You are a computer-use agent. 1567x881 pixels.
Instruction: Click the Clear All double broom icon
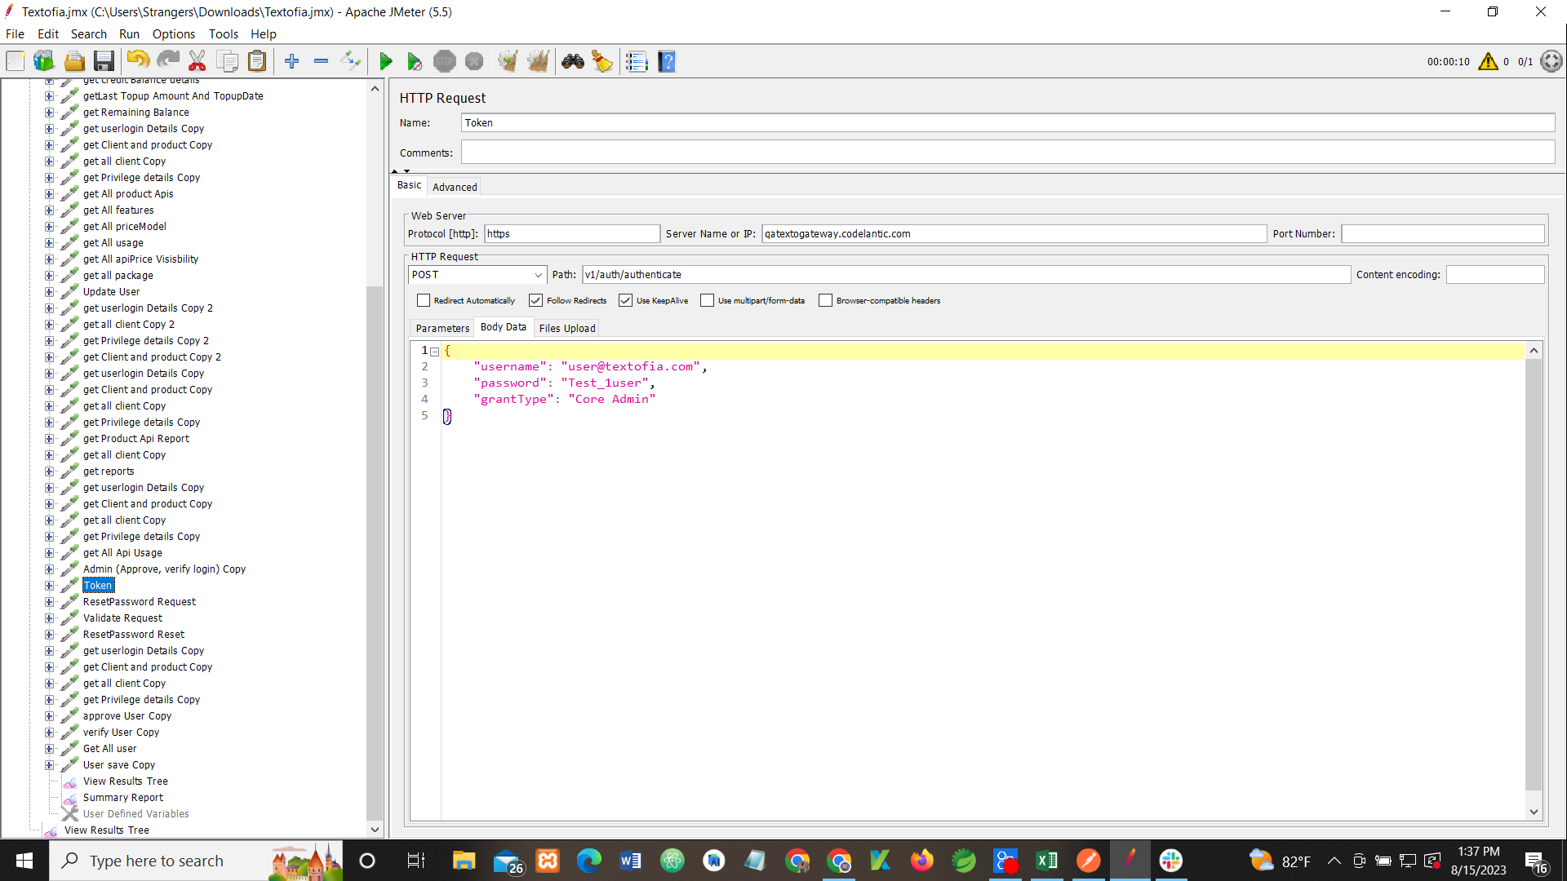click(539, 61)
